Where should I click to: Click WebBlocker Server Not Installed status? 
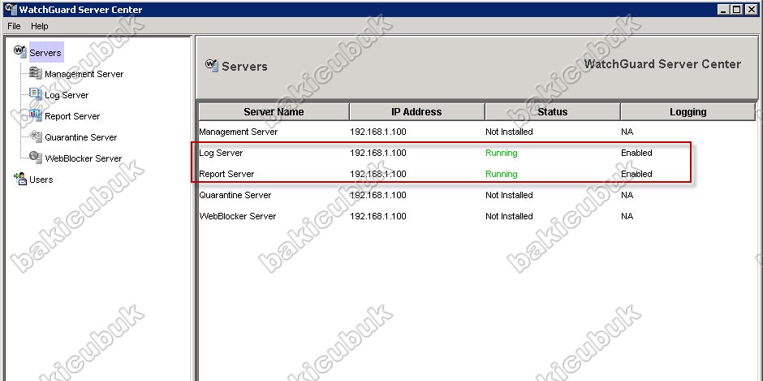[x=509, y=216]
